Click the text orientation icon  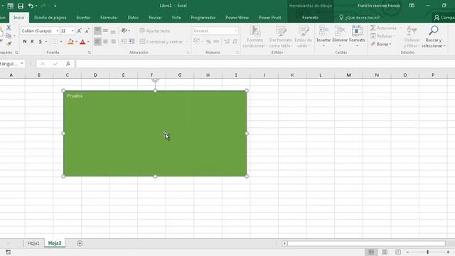[124, 31]
